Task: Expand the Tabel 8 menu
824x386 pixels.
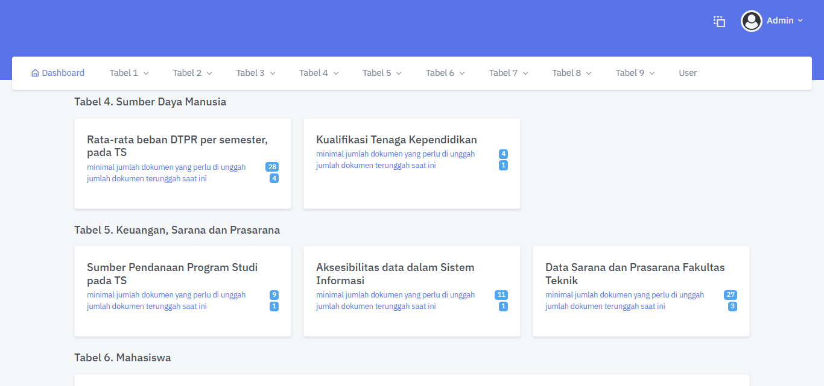Action: (572, 73)
